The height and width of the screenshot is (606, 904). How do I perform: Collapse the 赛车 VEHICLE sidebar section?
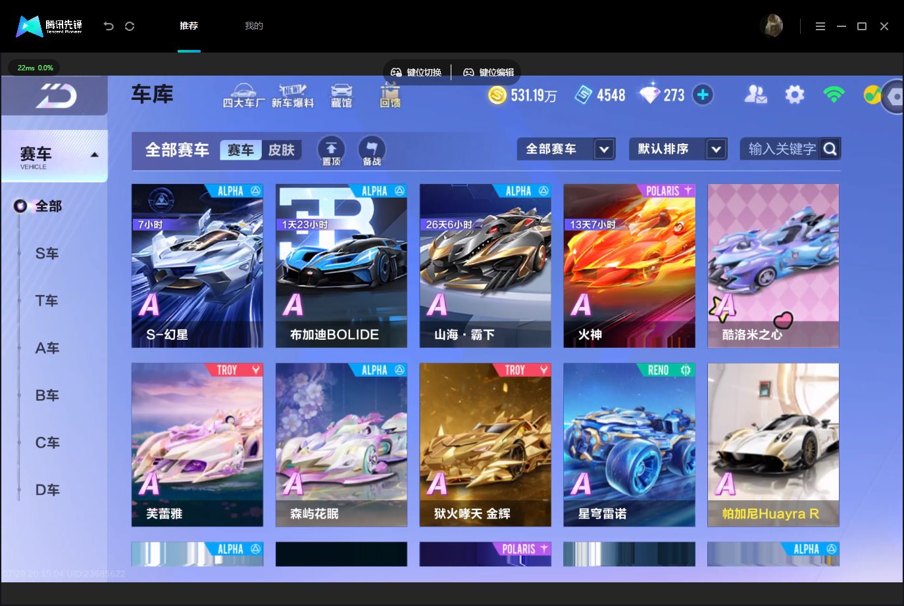tap(55, 156)
